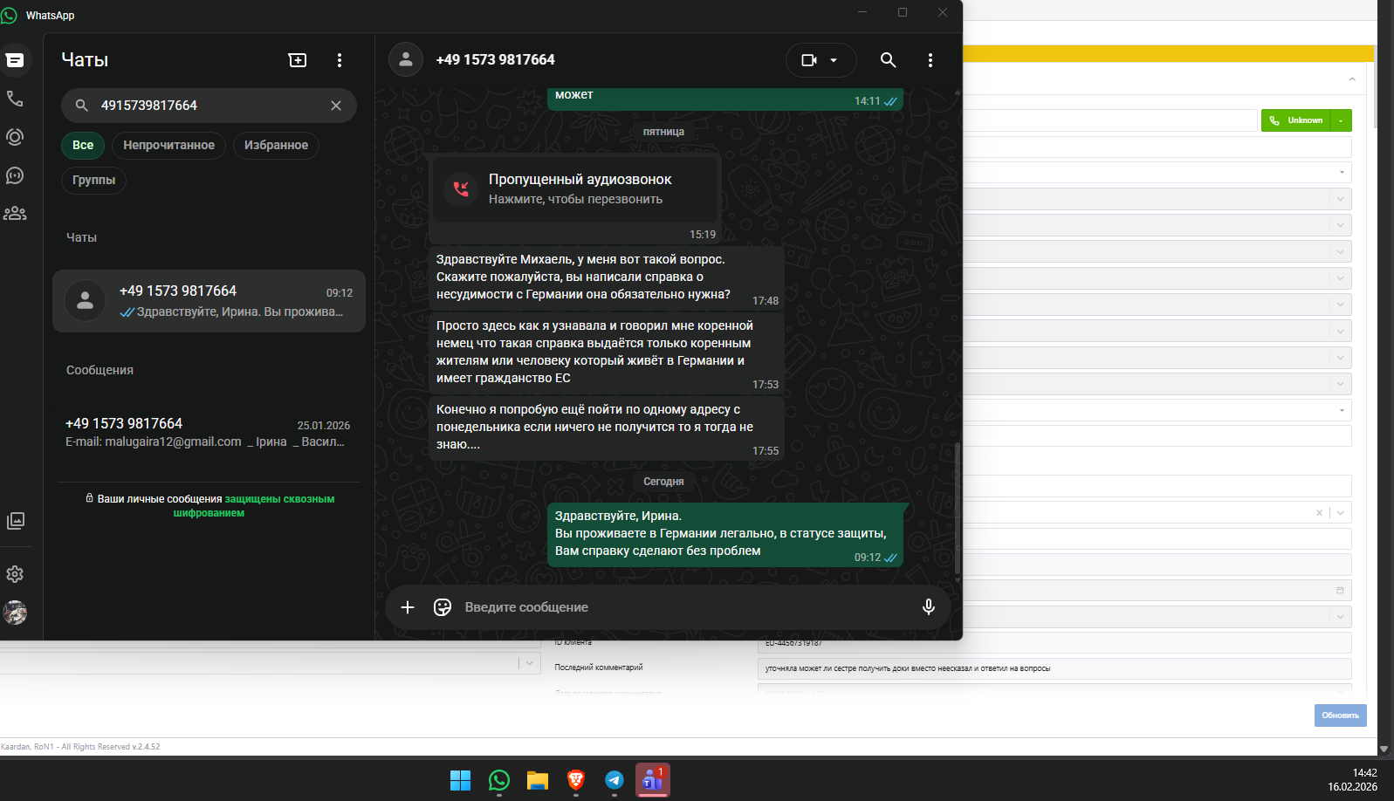
Task: Clear the chat search field with X
Action: point(336,106)
